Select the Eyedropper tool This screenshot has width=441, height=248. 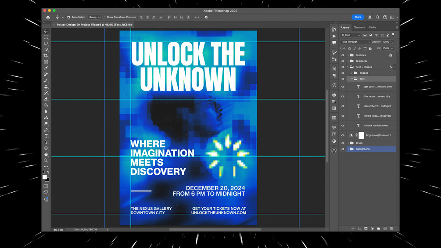tap(46, 68)
